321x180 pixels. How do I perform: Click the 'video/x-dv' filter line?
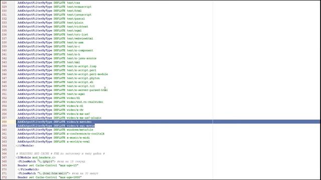click(x=50, y=110)
